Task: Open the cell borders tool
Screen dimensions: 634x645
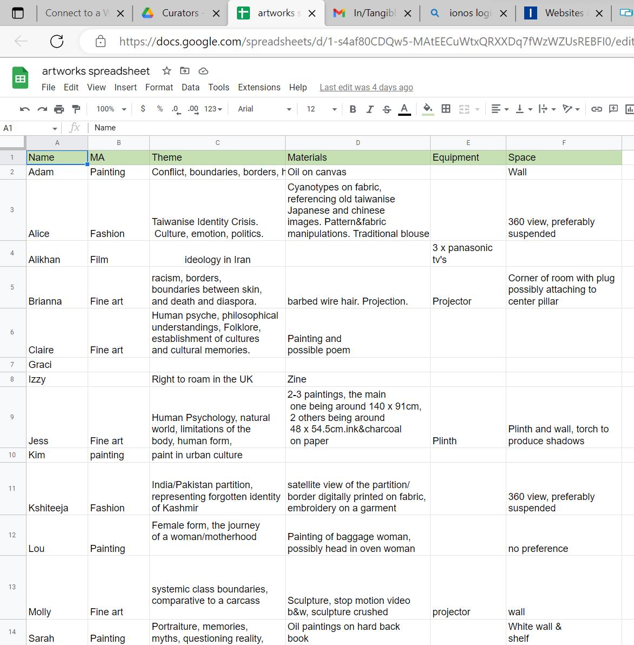Action: pyautogui.click(x=446, y=109)
